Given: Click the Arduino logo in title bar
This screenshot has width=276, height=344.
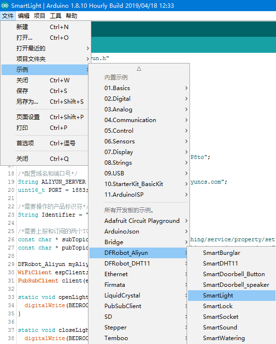Looking at the screenshot, I should coord(5,5).
